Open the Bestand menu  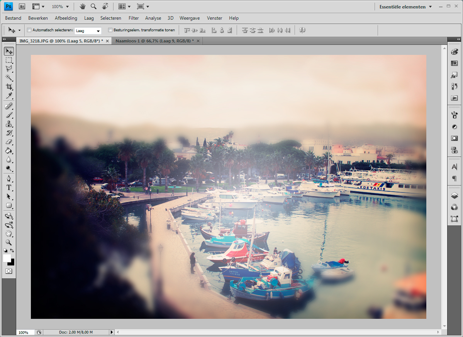click(13, 18)
